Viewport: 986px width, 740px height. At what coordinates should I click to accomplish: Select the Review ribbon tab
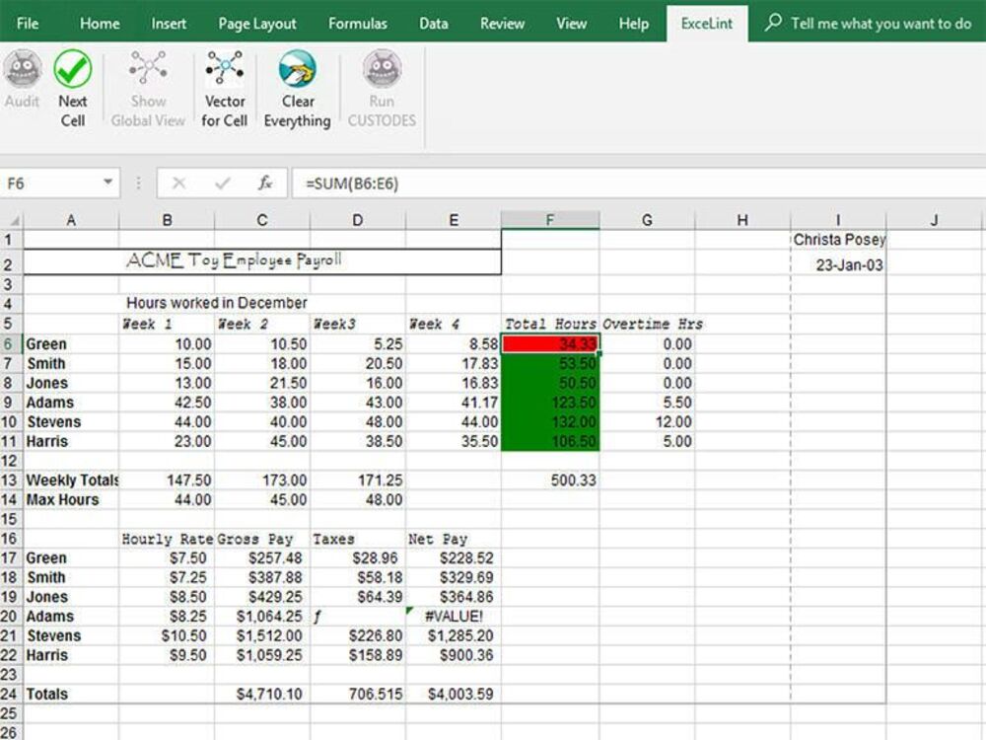coord(502,23)
